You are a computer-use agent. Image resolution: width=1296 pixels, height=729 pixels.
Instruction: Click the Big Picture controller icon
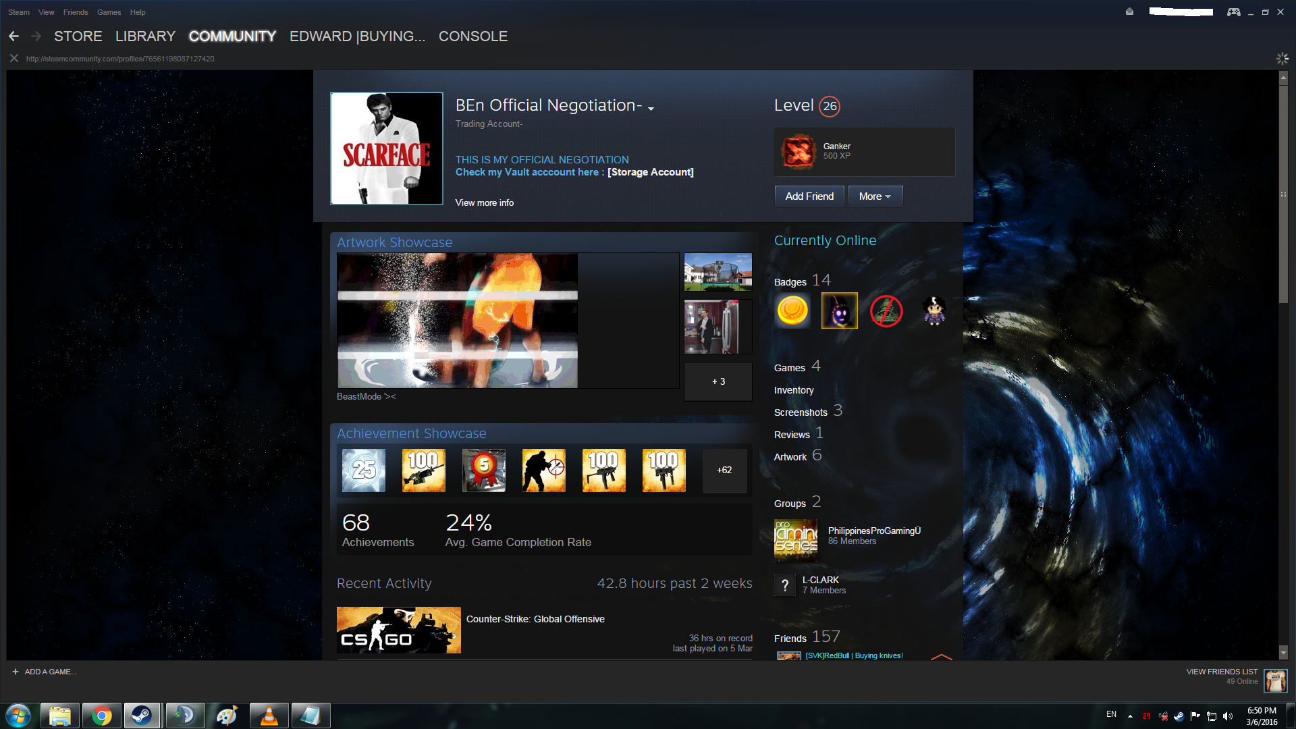[1233, 12]
